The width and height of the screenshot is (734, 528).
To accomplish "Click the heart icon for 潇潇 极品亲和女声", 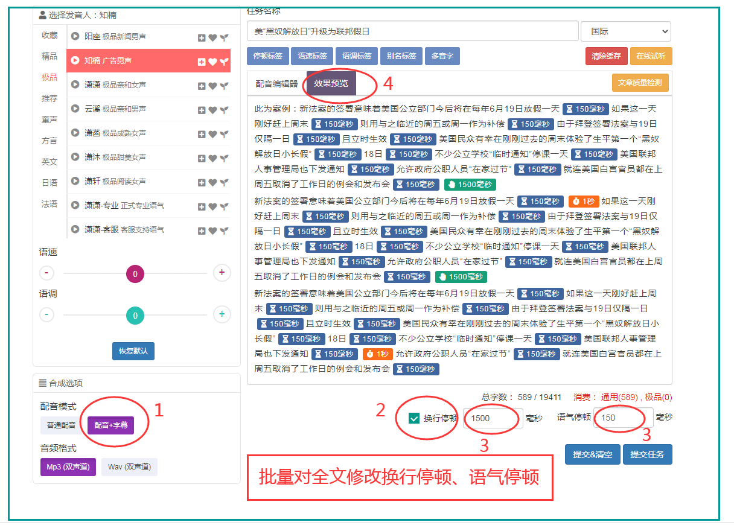I will [212, 86].
